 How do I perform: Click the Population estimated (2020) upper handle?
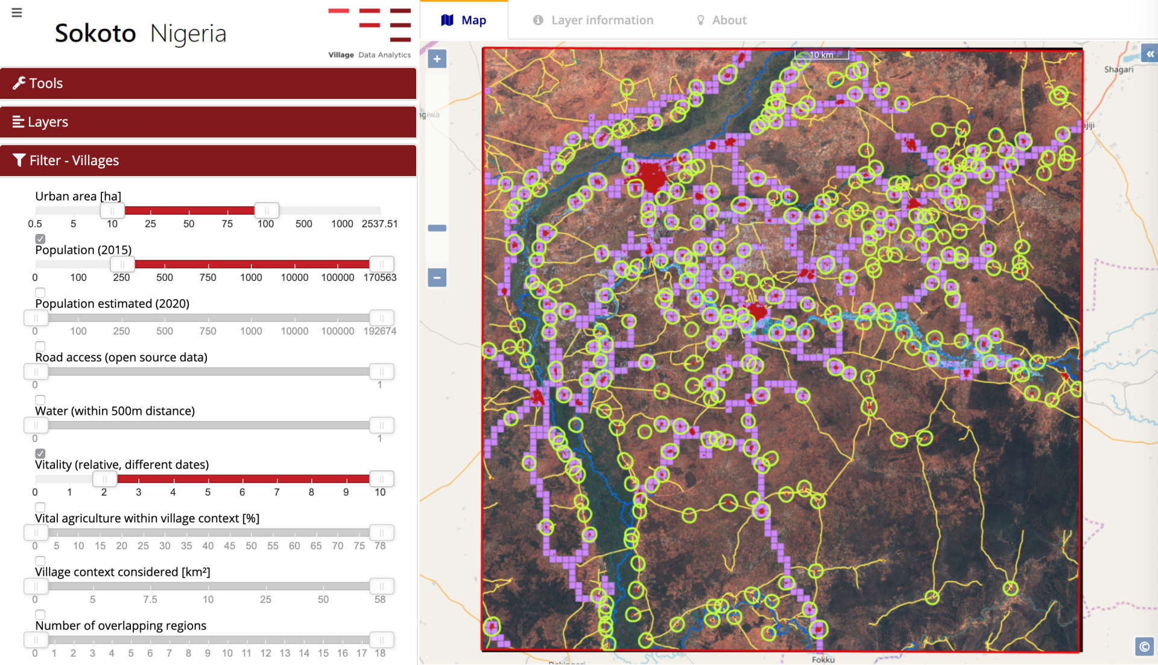382,318
